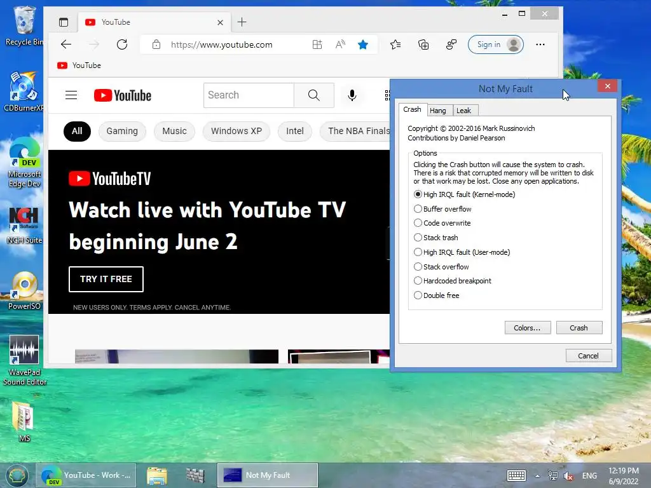Viewport: 651px width, 488px height.
Task: Refresh the YouTube page
Action: tap(121, 44)
